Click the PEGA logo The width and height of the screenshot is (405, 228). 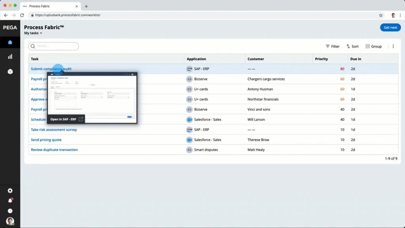click(10, 27)
